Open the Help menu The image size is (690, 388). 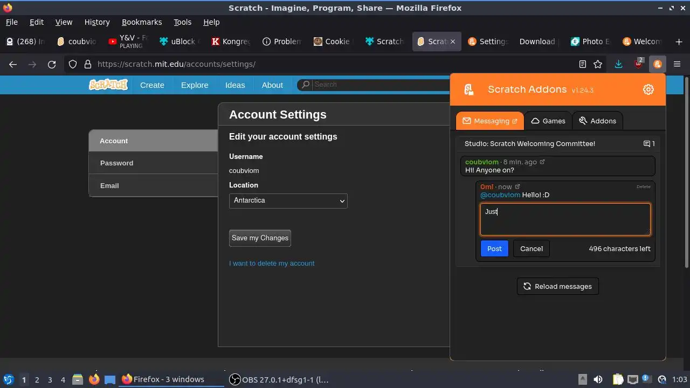(211, 22)
